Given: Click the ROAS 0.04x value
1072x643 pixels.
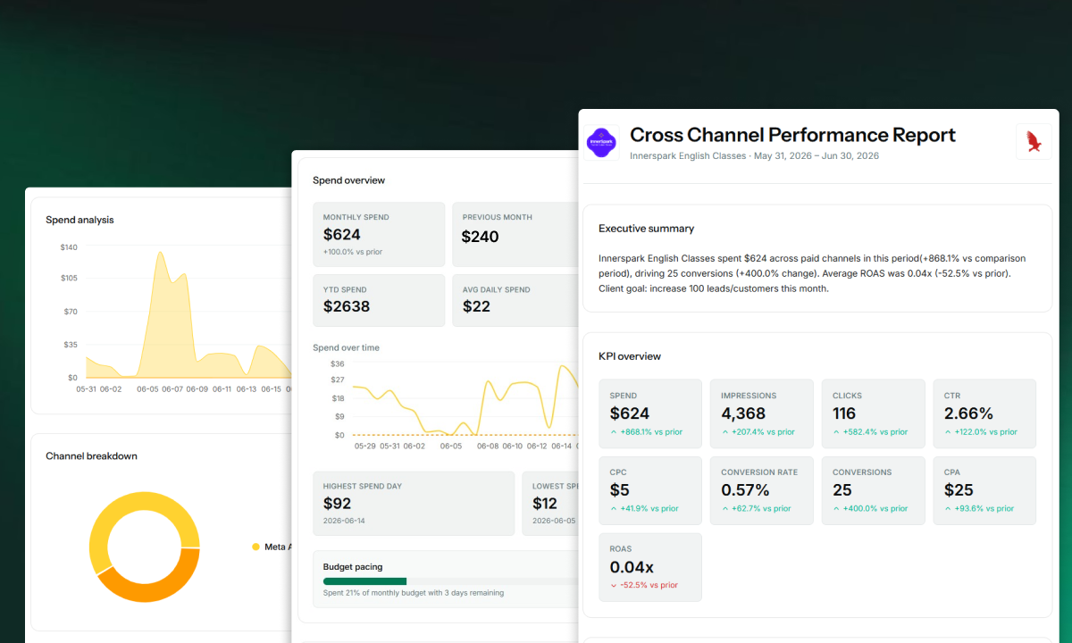Looking at the screenshot, I should point(632,567).
